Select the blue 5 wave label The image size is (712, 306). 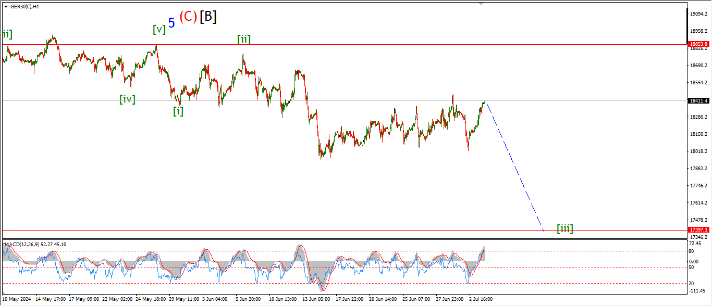[x=171, y=22]
